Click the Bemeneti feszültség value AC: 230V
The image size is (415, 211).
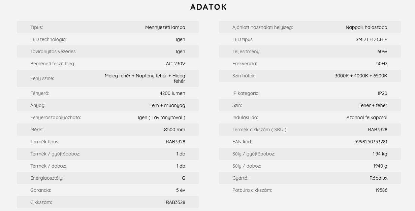pyautogui.click(x=175, y=64)
